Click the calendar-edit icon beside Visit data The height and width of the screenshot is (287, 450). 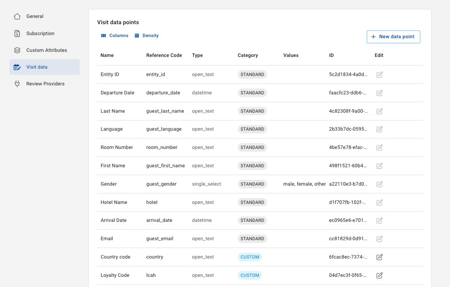pyautogui.click(x=17, y=67)
